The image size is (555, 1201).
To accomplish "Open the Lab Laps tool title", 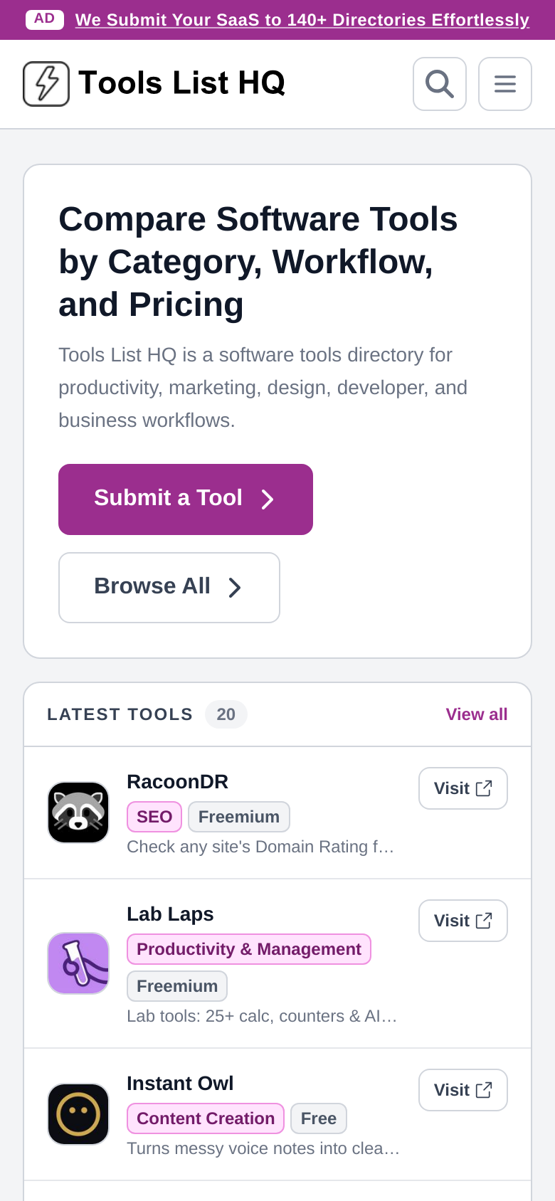I will 170,914.
